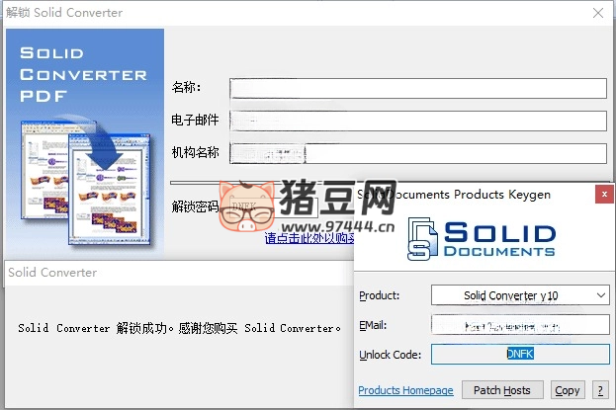The image size is (616, 410).
Task: Expand the Product dropdown arrow
Action: coord(601,295)
